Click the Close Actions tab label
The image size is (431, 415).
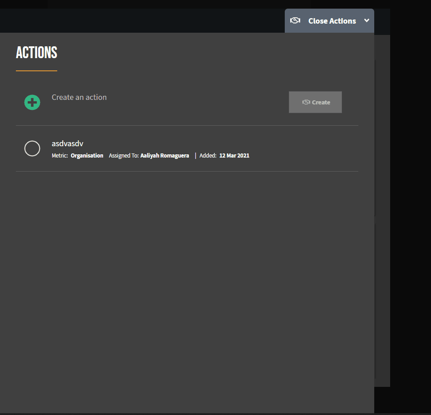click(x=332, y=21)
